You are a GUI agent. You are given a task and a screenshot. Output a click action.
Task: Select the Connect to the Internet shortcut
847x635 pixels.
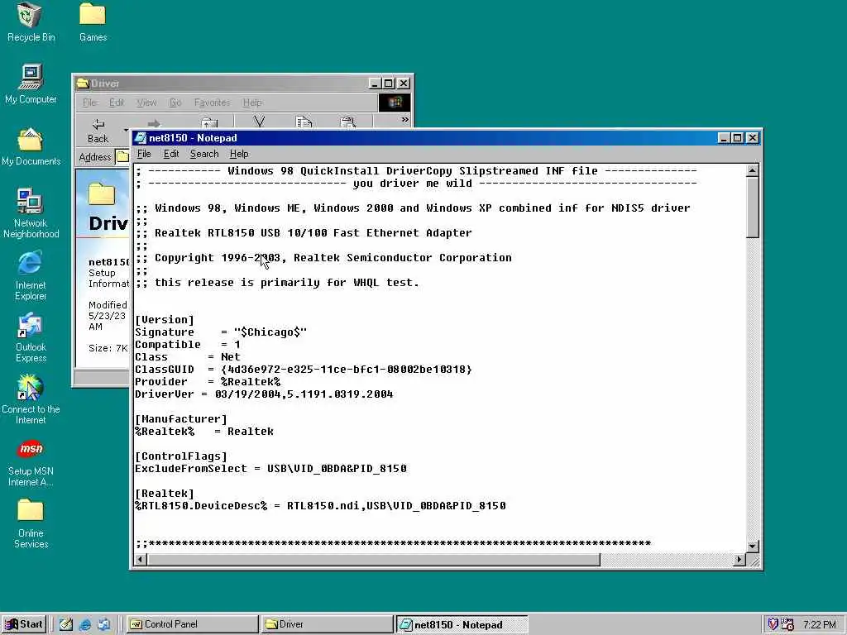click(x=31, y=399)
